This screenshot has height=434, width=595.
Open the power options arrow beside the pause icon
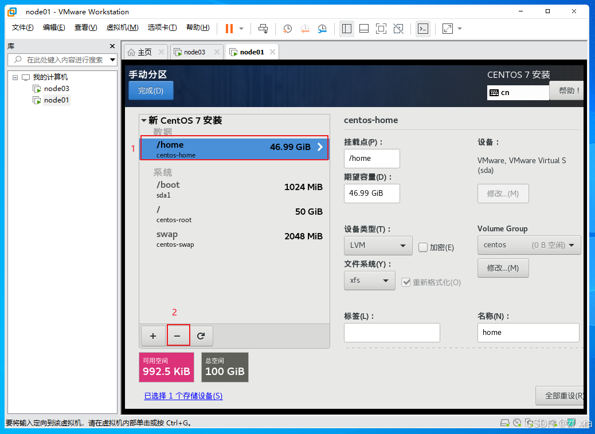[241, 29]
